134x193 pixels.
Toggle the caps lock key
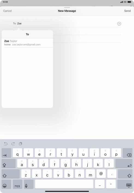pyautogui.click(x=8, y=163)
